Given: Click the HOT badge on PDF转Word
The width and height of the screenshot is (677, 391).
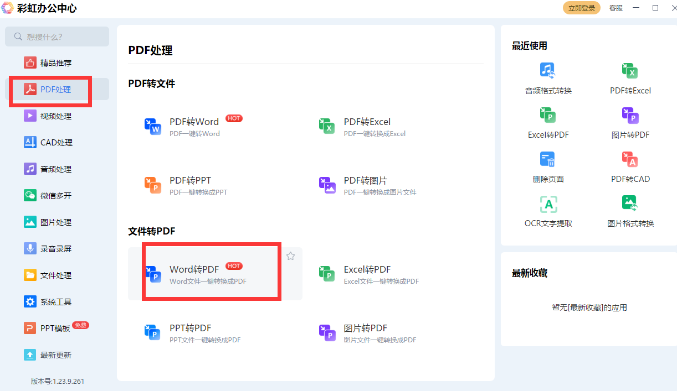Looking at the screenshot, I should [234, 118].
